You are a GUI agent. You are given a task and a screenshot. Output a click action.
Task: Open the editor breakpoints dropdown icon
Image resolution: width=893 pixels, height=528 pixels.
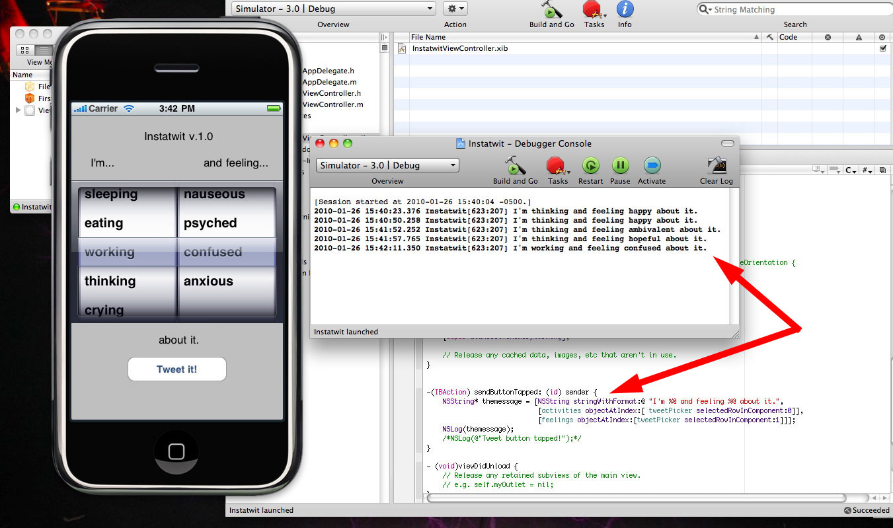click(835, 170)
